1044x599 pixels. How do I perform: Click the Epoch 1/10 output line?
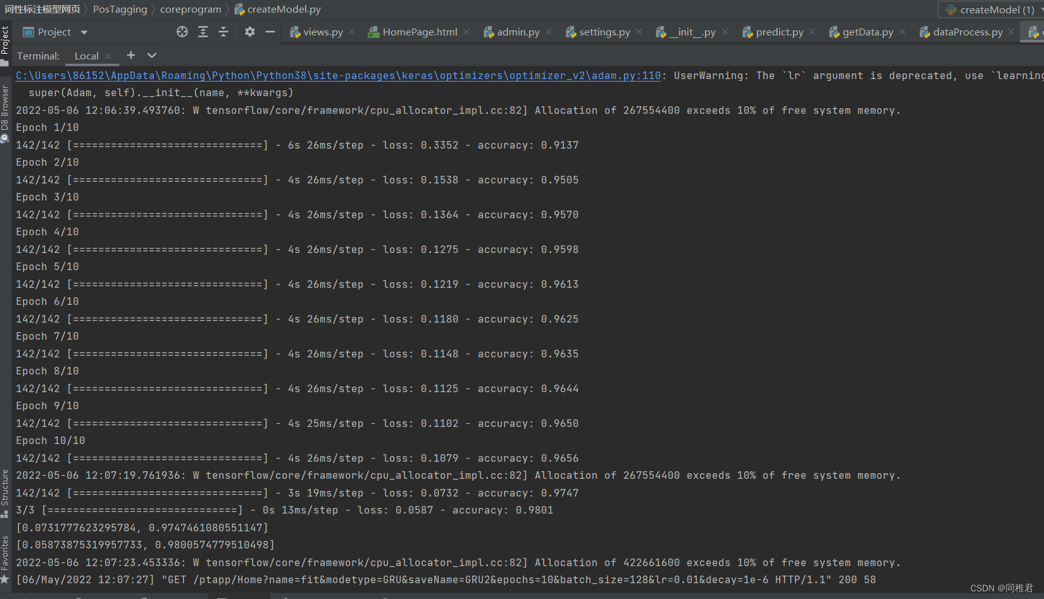pyautogui.click(x=47, y=127)
